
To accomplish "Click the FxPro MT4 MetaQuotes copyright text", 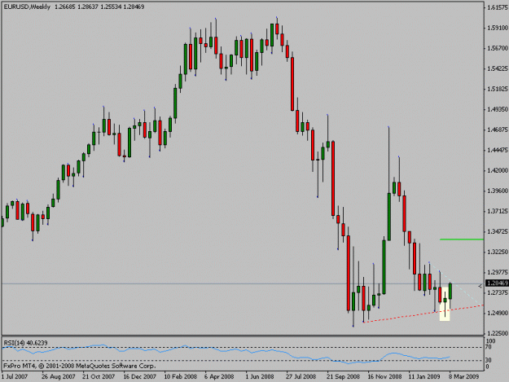I will click(80, 366).
